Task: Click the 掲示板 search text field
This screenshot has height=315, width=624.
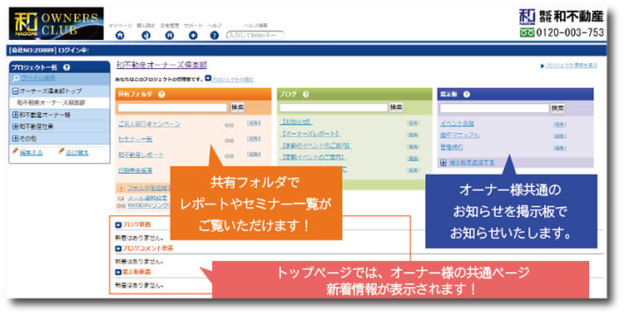Action: 494,108
